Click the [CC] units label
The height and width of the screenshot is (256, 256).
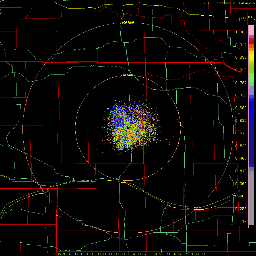click(x=243, y=20)
